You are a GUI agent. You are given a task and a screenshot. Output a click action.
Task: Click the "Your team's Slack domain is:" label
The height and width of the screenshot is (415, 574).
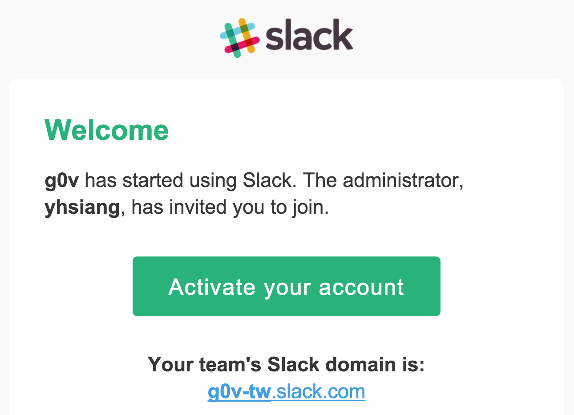[286, 365]
